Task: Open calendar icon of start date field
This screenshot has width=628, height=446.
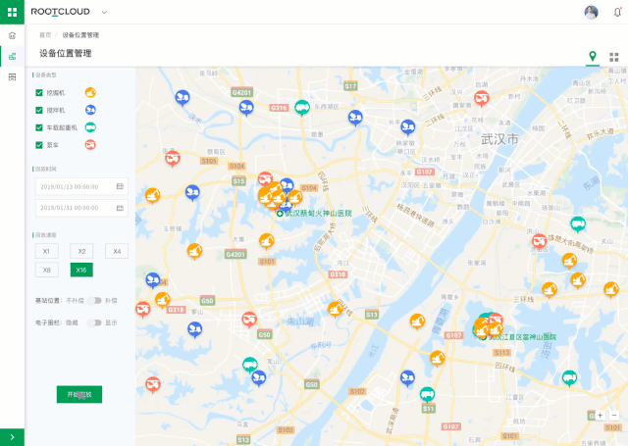Action: click(120, 186)
